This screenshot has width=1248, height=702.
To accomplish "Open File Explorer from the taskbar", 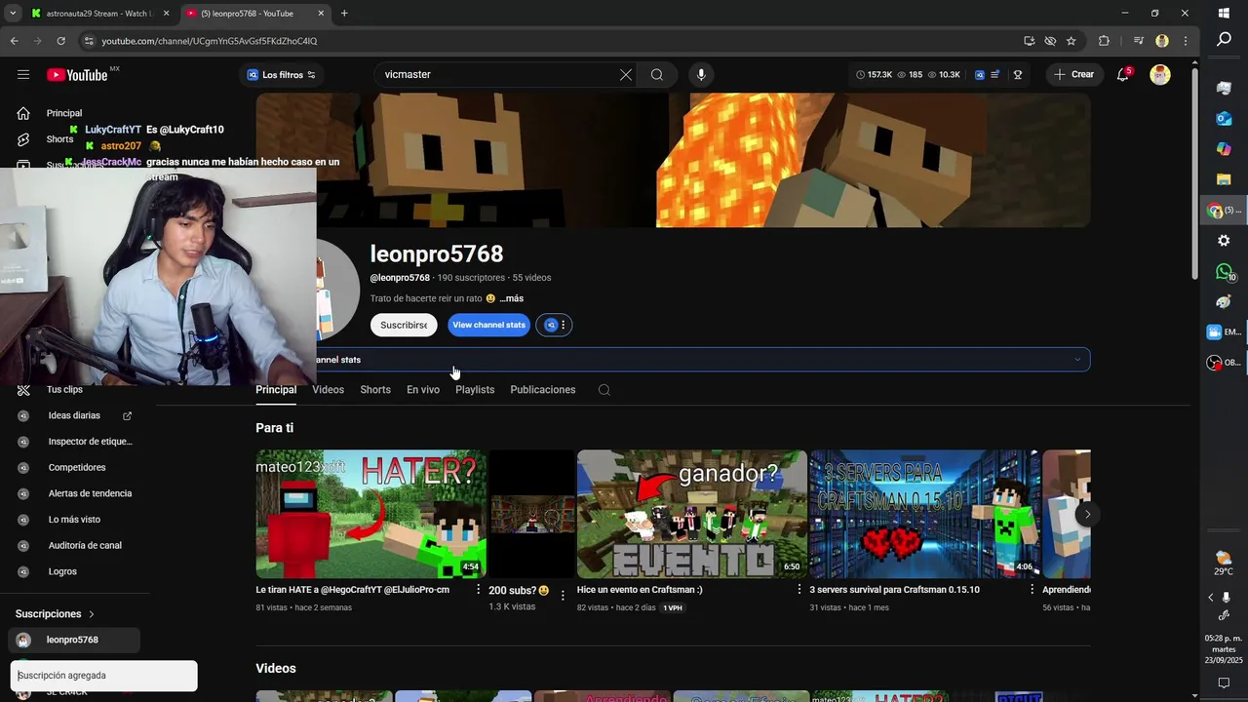I will (1224, 179).
